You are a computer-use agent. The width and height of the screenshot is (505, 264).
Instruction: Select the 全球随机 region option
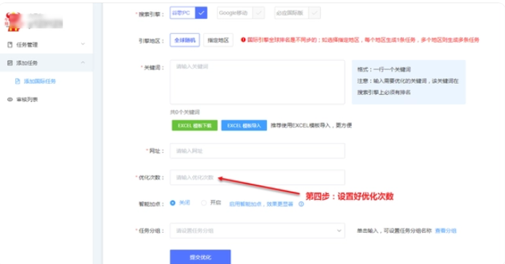[x=185, y=41]
